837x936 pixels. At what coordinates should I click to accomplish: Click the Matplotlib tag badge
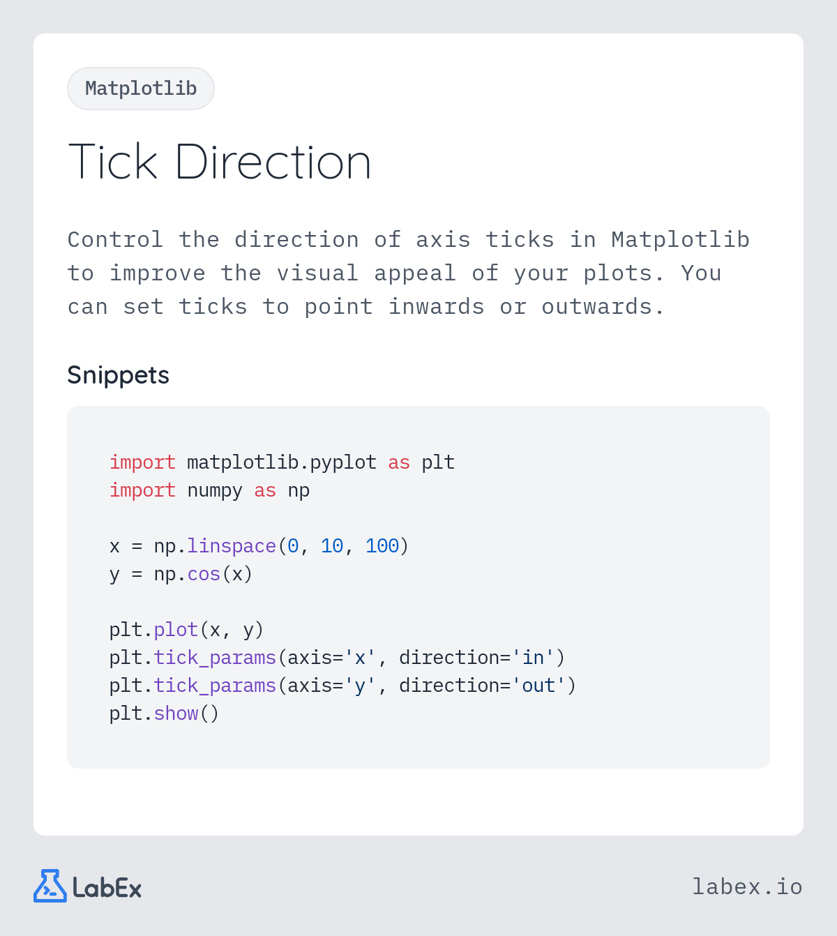141,89
